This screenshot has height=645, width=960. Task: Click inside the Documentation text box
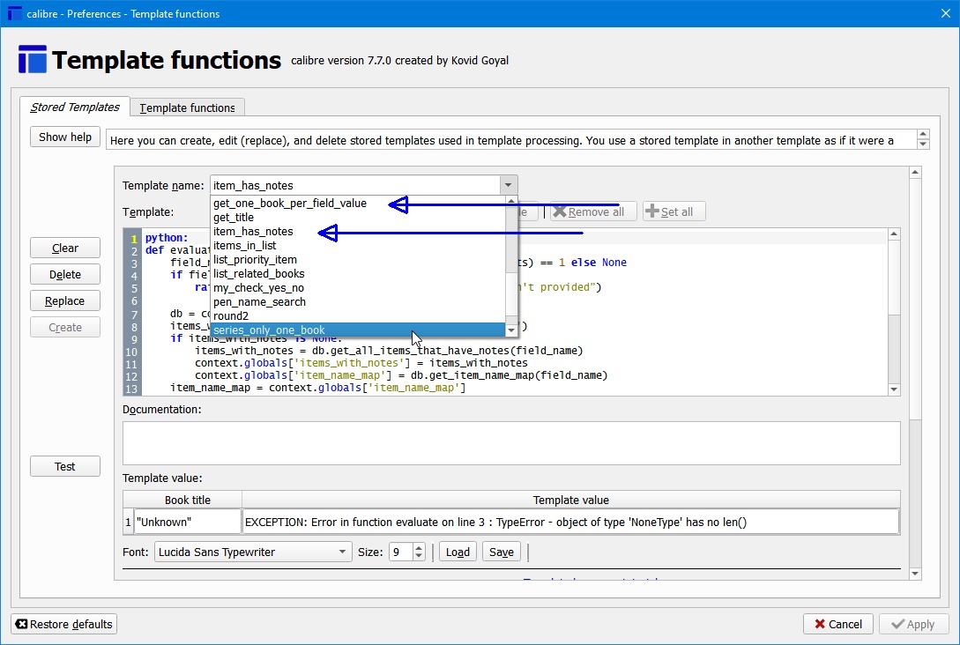coord(511,442)
